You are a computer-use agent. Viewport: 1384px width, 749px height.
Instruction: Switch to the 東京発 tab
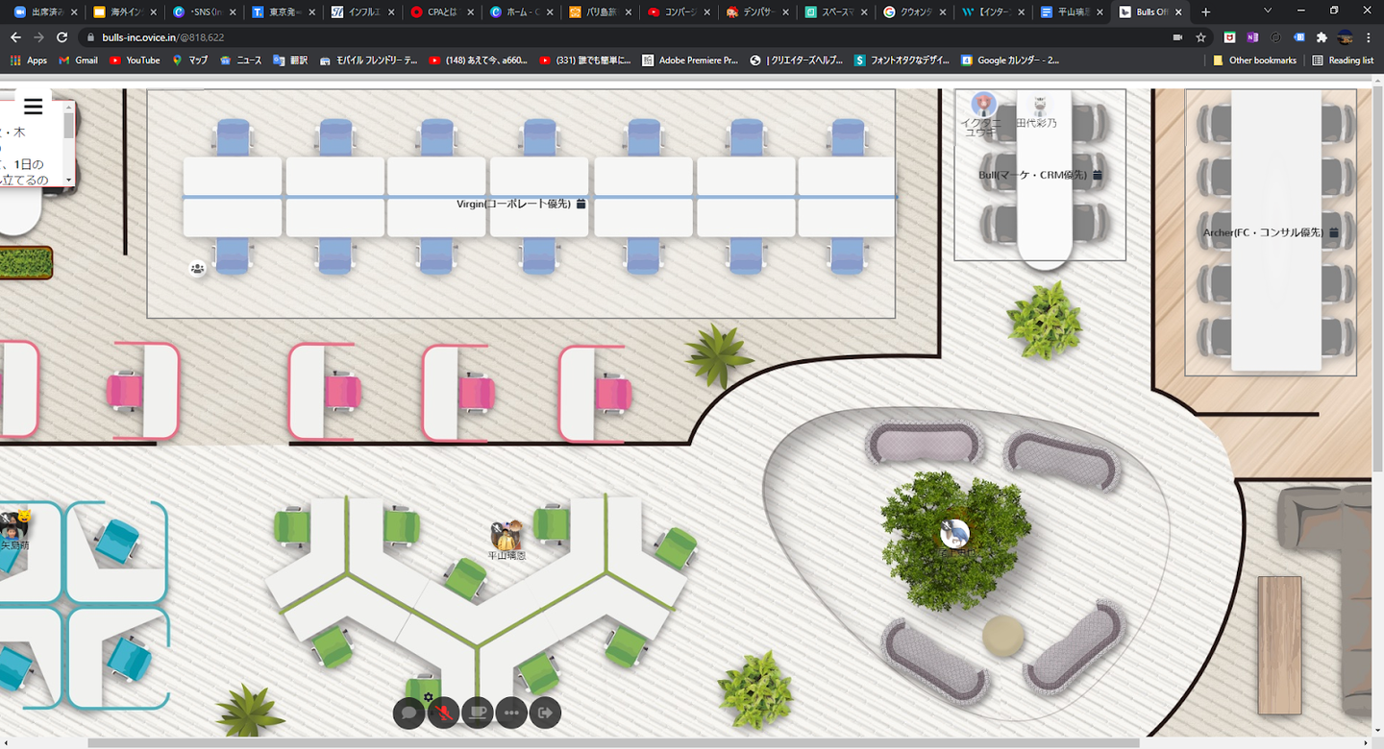click(282, 12)
